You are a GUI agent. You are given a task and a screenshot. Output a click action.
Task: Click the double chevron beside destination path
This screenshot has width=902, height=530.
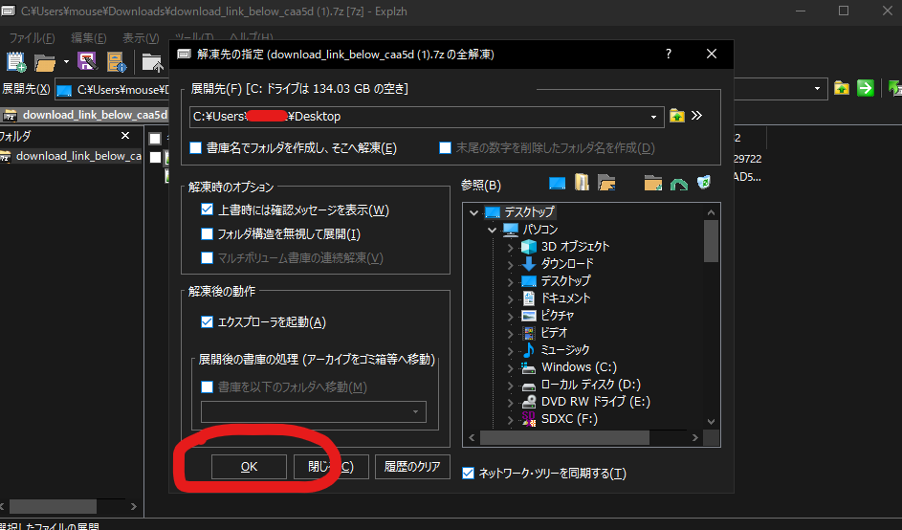point(697,116)
